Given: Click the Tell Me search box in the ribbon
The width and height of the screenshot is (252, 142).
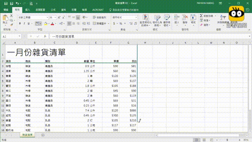Looking at the screenshot, I should (x=124, y=10).
